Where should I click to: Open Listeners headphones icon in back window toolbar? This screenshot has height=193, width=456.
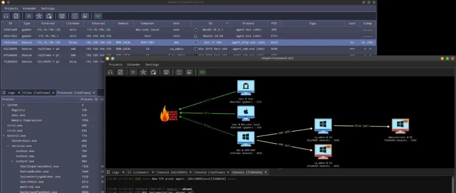[x=6, y=16]
